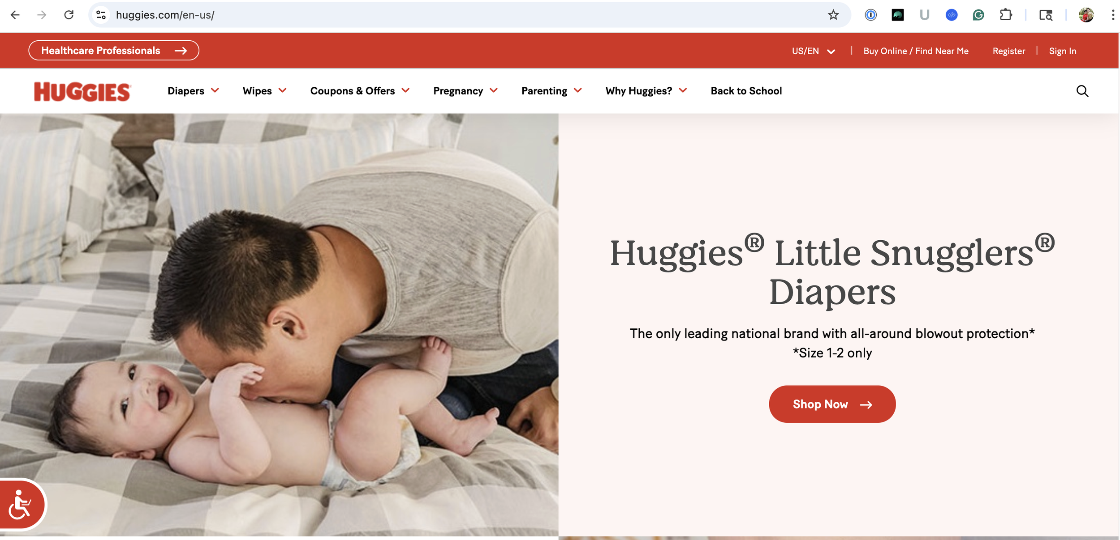Expand the Wipes dropdown
This screenshot has height=540, width=1120.
(264, 91)
